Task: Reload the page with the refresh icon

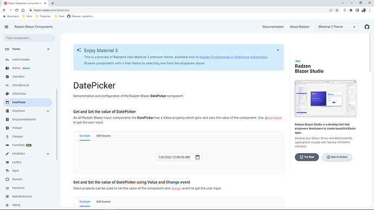Action: (17, 10)
